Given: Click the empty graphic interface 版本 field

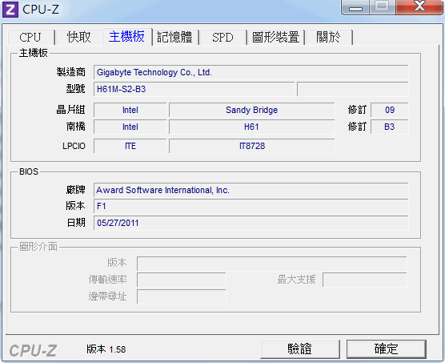Looking at the screenshot, I should (272, 264).
